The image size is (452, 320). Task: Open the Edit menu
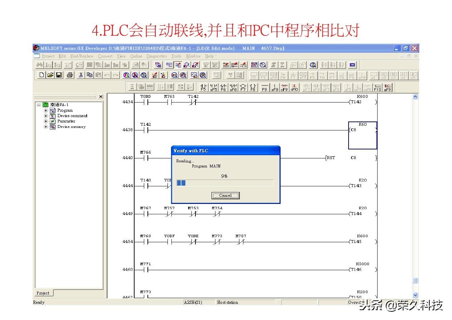coord(62,56)
